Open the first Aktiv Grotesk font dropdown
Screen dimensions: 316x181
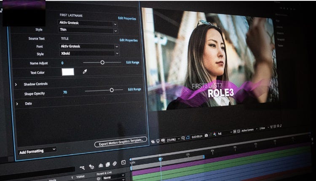point(88,23)
